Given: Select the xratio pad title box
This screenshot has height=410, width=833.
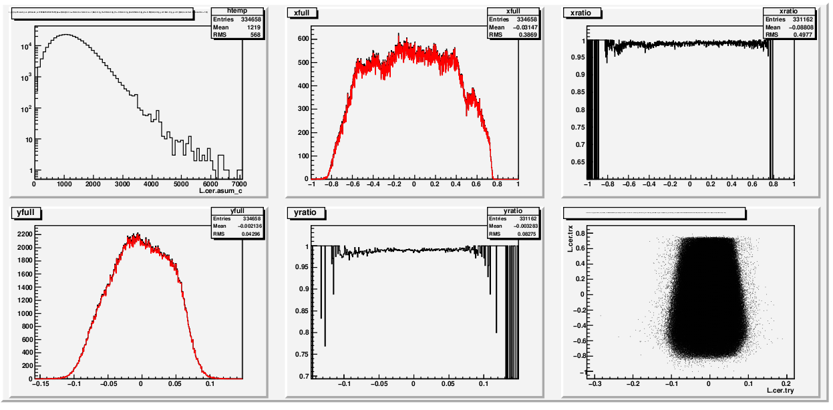Looking at the screenshot, I should click(582, 13).
